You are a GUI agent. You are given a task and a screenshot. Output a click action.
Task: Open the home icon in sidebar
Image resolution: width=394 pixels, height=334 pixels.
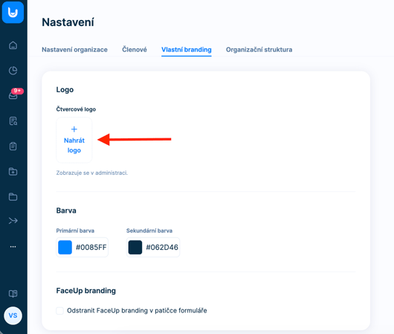[13, 45]
